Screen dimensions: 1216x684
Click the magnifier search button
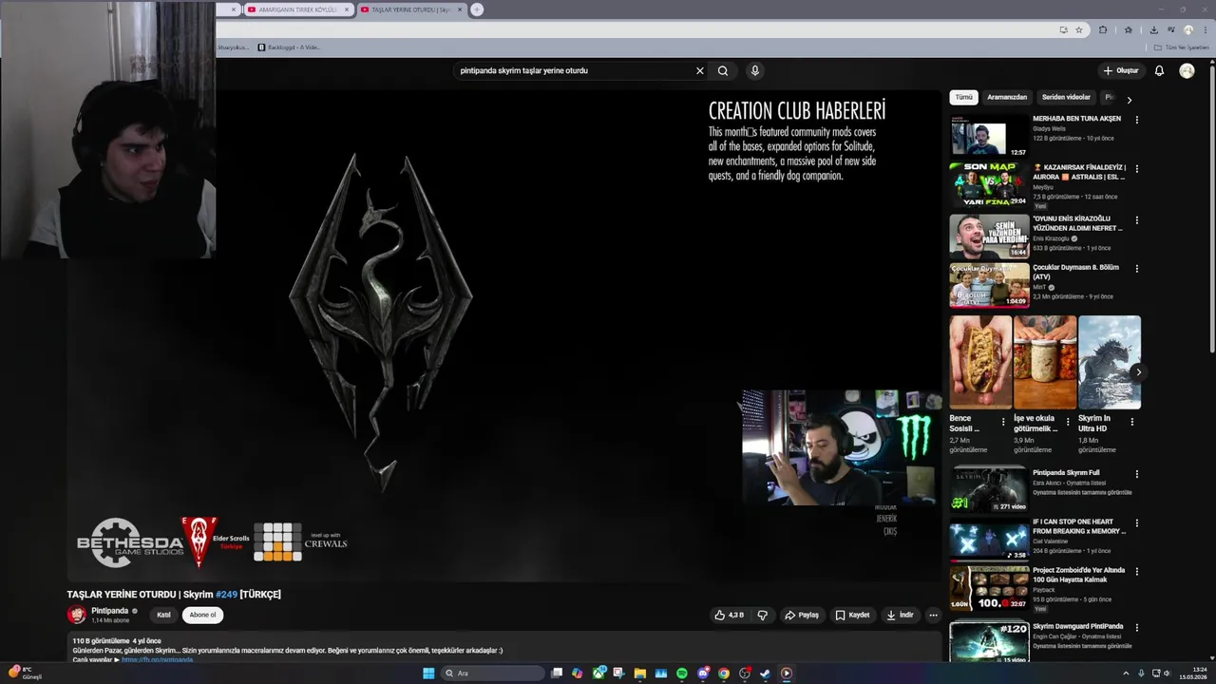(x=723, y=70)
